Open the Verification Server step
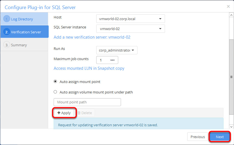Image resolution: width=234 pixels, height=145 pixels. point(26,32)
